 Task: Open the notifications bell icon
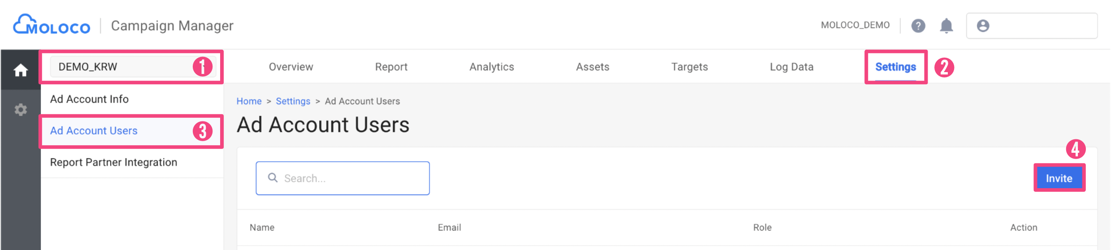point(946,26)
